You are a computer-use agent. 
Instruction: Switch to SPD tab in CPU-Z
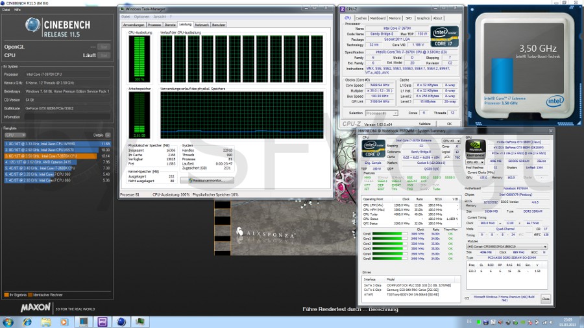point(409,18)
